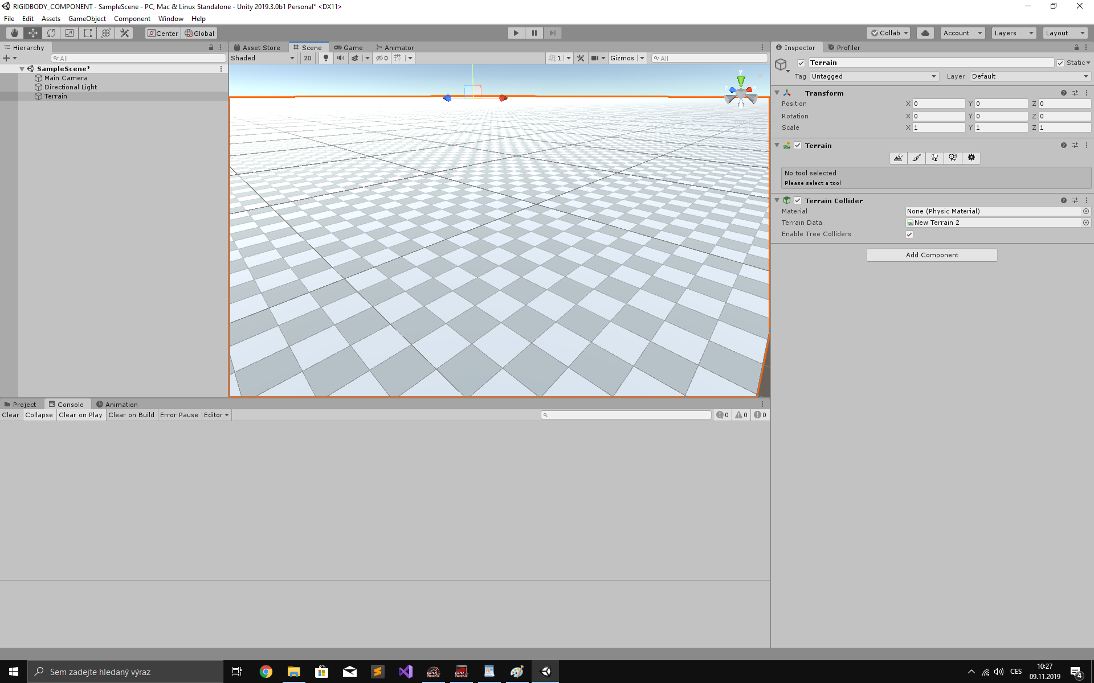Viewport: 1094px width, 683px height.
Task: Uncheck Enable Tree Colliders
Action: pyautogui.click(x=909, y=234)
